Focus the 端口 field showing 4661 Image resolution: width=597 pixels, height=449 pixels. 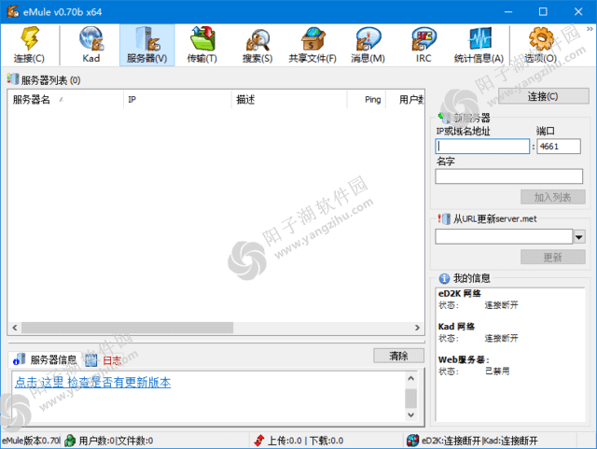[559, 147]
